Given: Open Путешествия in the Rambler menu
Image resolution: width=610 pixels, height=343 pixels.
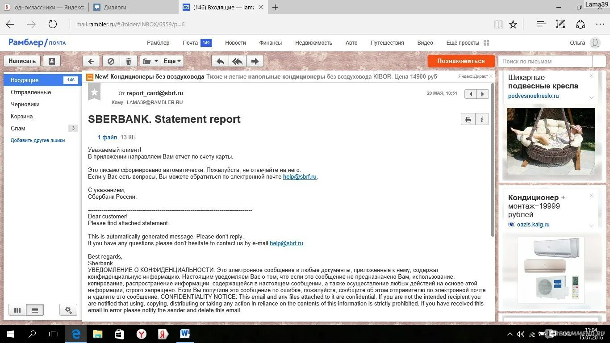Looking at the screenshot, I should tap(387, 43).
